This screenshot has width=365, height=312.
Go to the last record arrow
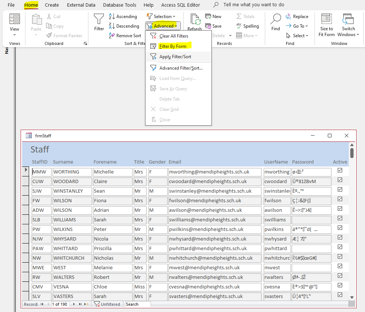coord(80,304)
